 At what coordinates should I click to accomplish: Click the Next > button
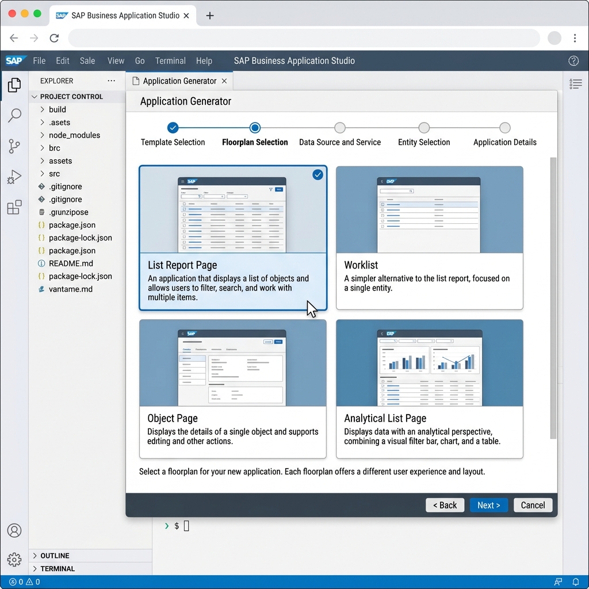pos(489,505)
